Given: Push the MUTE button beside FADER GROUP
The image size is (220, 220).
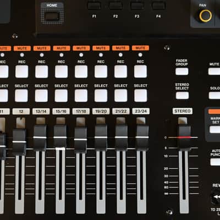Looking at the screenshot, I should (x=214, y=71).
